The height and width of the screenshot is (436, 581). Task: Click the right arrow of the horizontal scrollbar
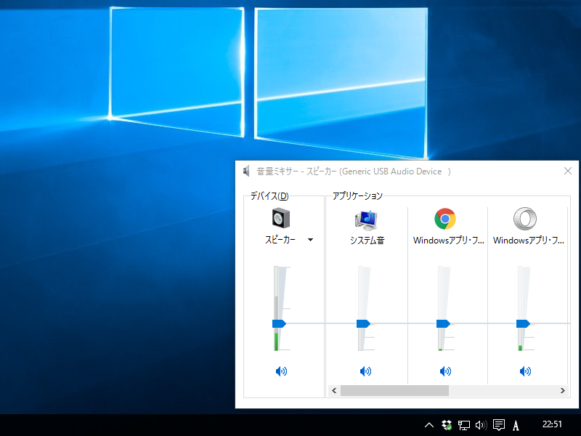pyautogui.click(x=564, y=390)
